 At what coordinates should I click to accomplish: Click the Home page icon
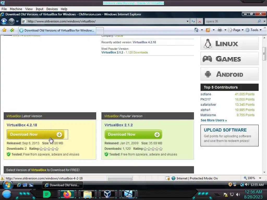click(x=196, y=30)
